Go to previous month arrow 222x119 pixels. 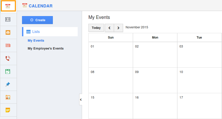(109, 28)
